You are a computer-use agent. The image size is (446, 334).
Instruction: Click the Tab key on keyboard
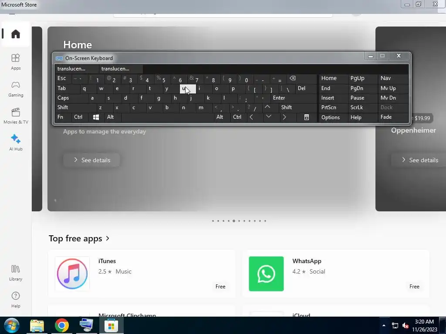coord(67,88)
